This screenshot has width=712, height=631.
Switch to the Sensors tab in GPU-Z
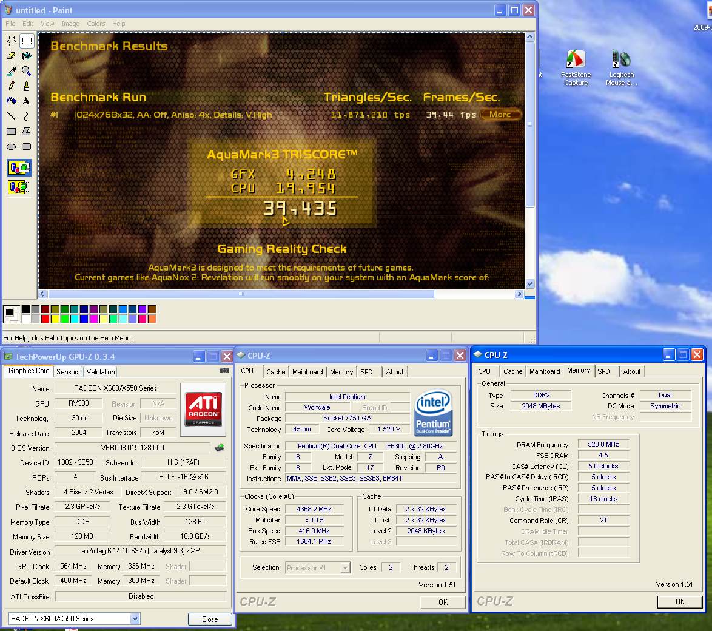(x=68, y=371)
